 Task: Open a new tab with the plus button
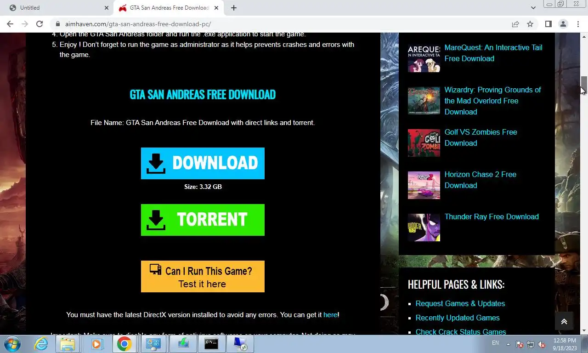coord(233,8)
